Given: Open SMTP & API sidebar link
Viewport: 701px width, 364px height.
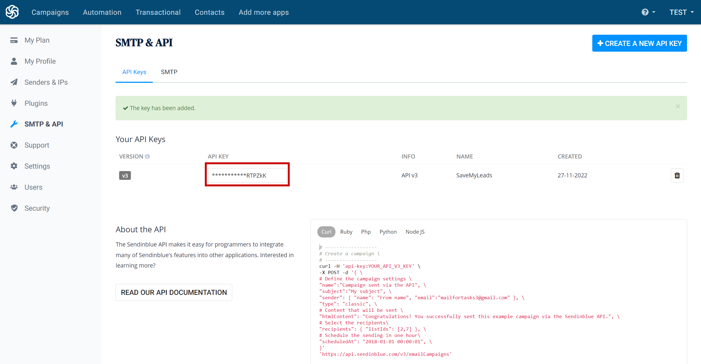Looking at the screenshot, I should click(44, 124).
